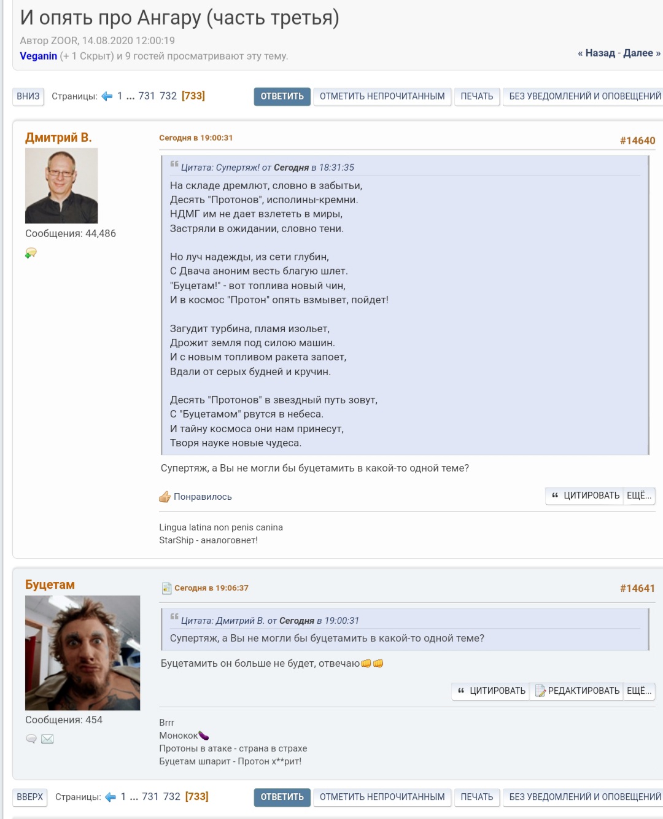663x819 pixels.
Task: Open Буцетам avatar thumbnail
Action: click(x=82, y=653)
